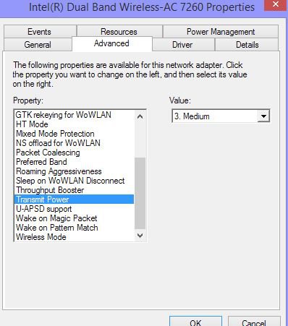Image resolution: width=288 pixels, height=326 pixels.
Task: Open the Details tab
Action: coord(247,45)
